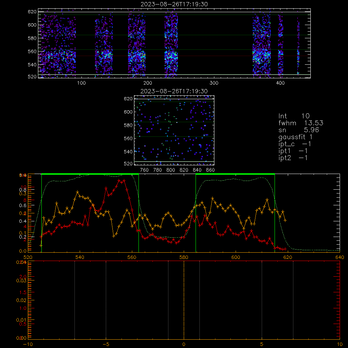Click the orange vertical line at zero, bottom plot
Screen dimensions: 348x348
(184, 300)
